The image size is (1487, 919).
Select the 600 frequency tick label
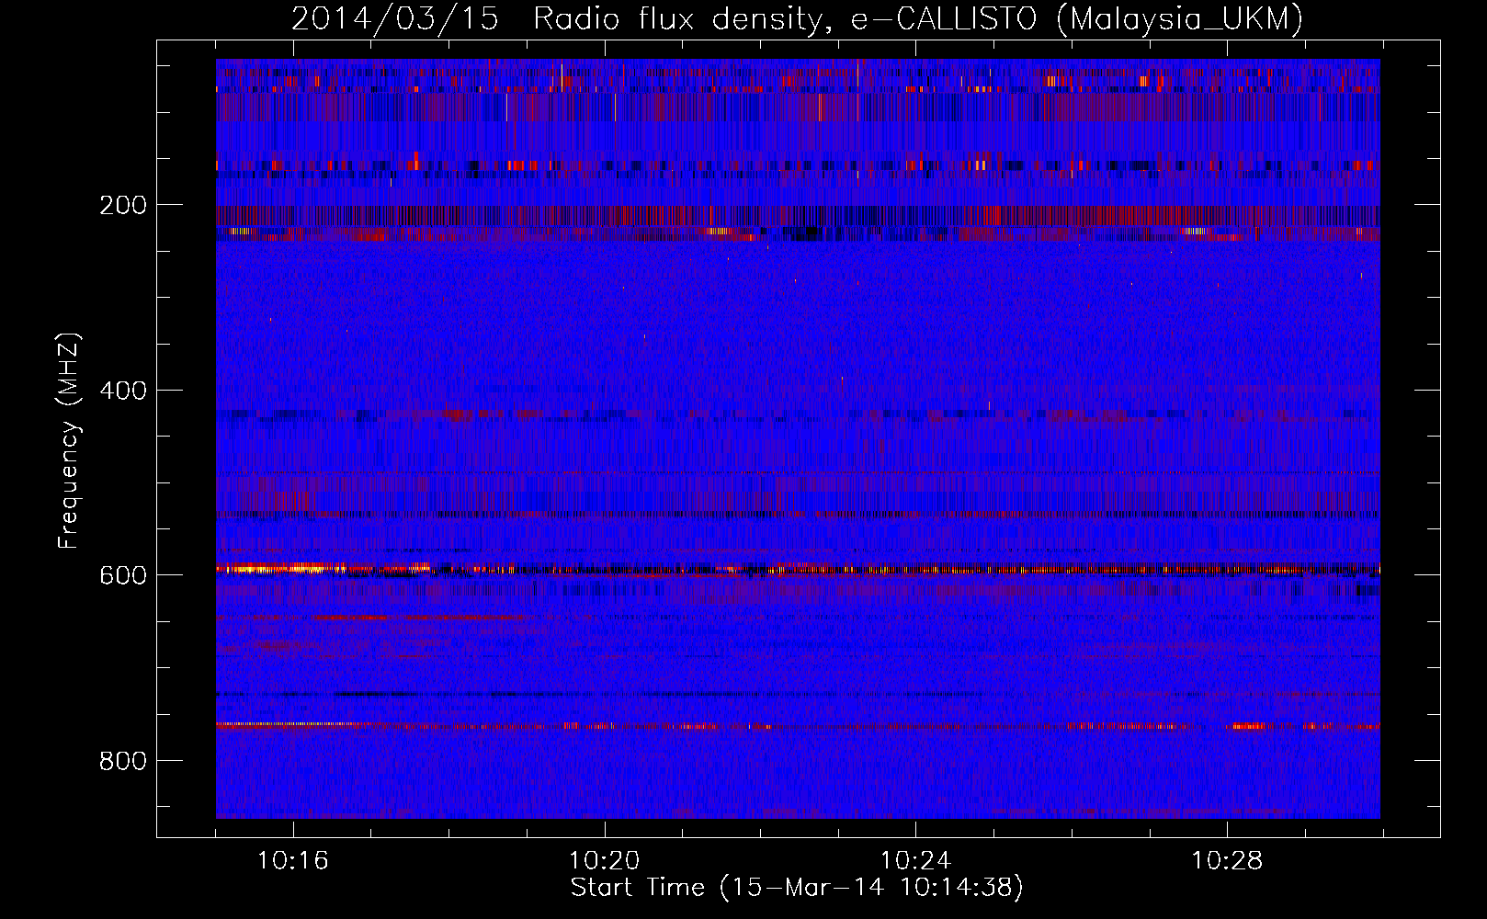(123, 575)
